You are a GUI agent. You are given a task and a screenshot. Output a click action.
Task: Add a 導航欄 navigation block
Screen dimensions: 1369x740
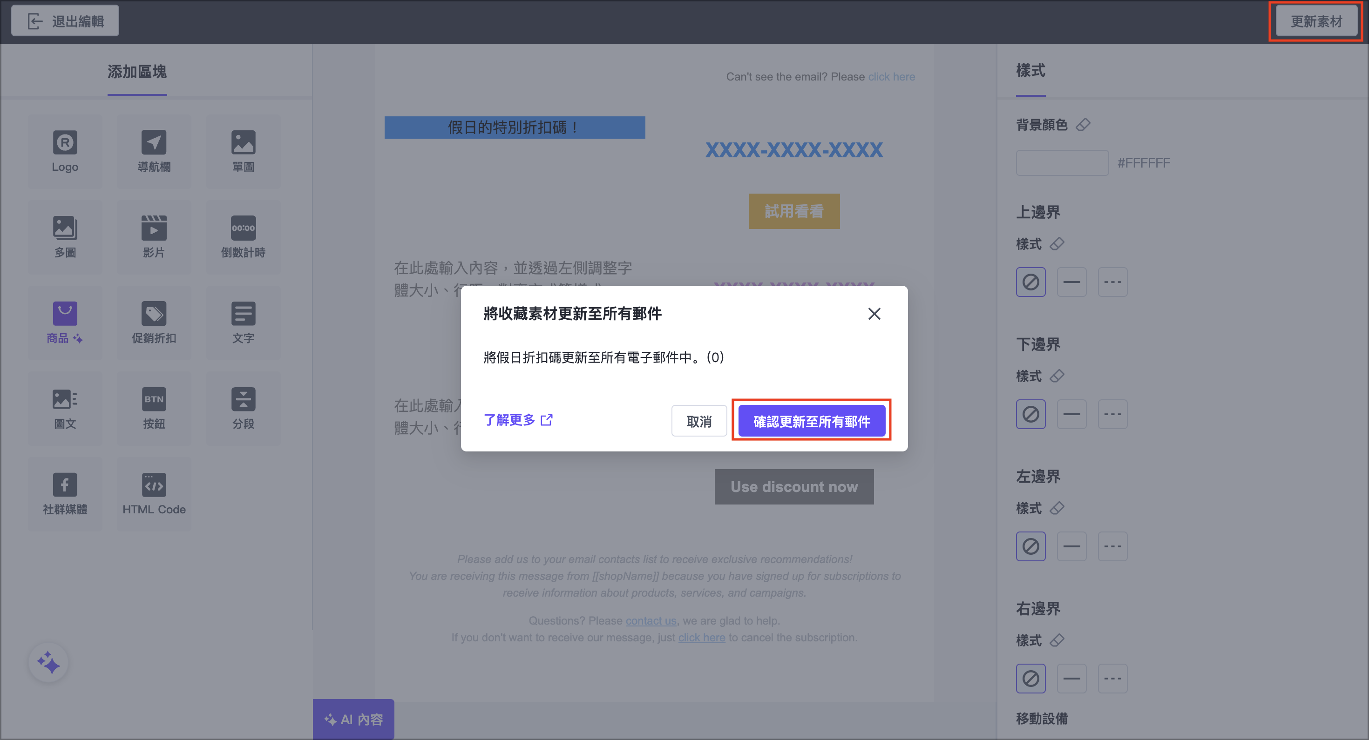pyautogui.click(x=154, y=151)
